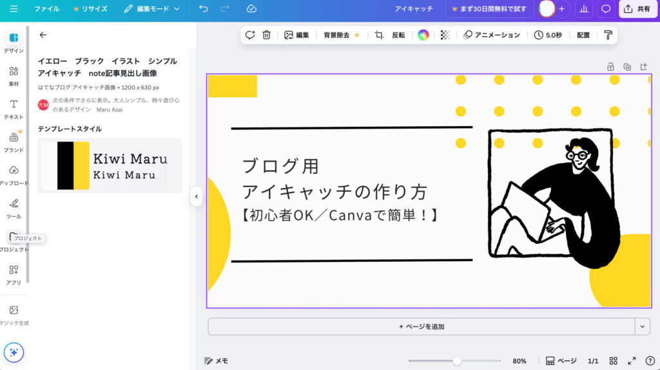Open the メモ notes panel
The width and height of the screenshot is (660, 370).
(x=216, y=361)
